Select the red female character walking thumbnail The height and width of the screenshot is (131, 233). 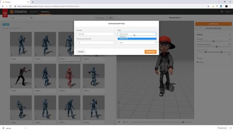[70, 76]
